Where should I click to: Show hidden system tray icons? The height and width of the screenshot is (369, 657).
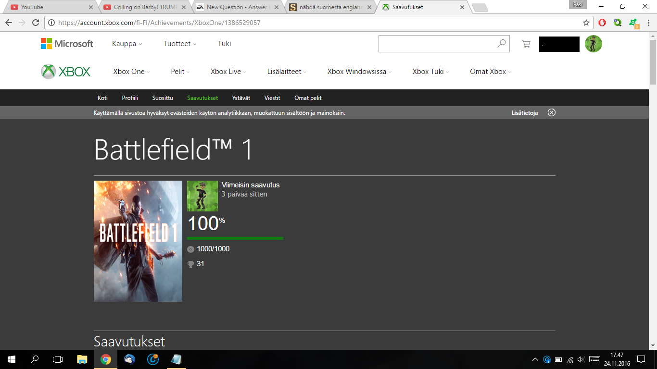click(535, 359)
